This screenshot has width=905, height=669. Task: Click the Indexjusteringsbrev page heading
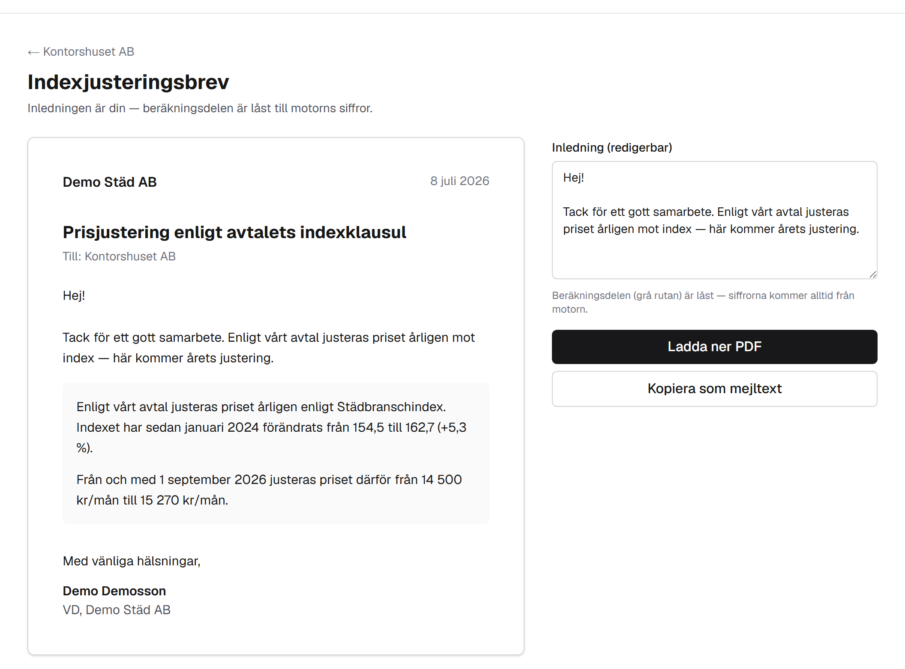128,82
